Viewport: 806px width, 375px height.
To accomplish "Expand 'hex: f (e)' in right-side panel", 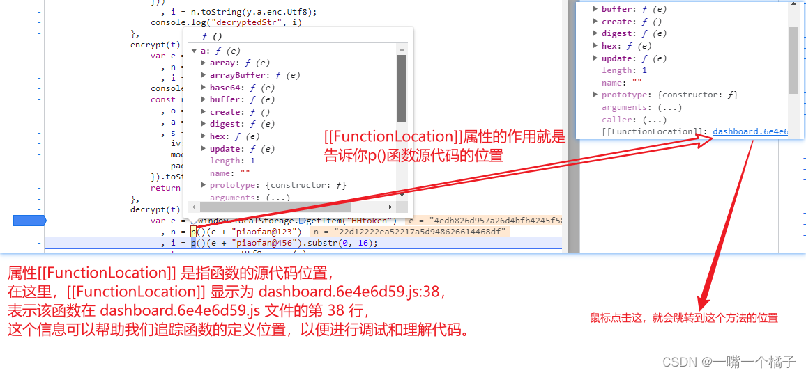I will (595, 46).
